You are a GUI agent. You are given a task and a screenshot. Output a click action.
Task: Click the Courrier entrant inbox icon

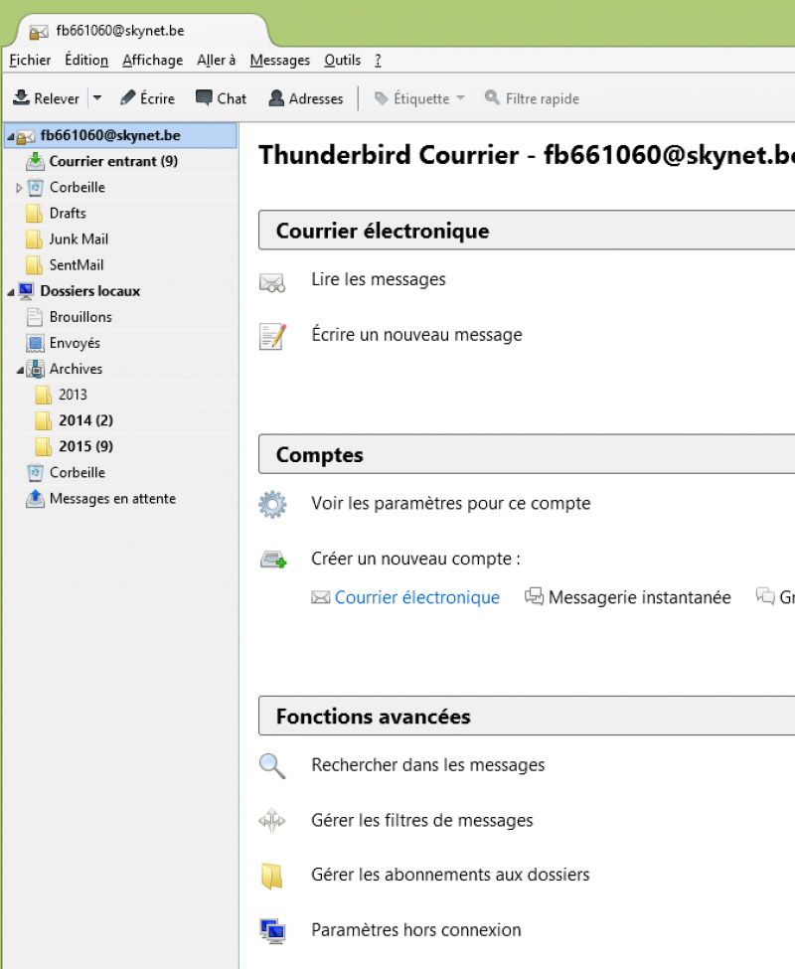coord(35,161)
